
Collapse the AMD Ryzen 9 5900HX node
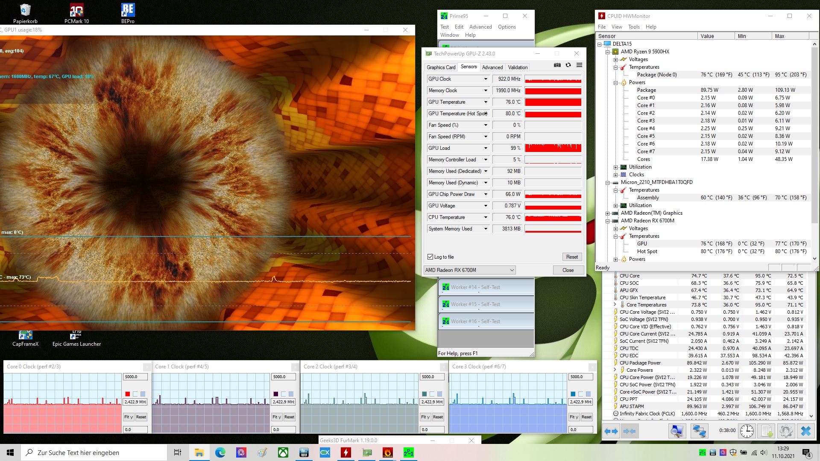coord(607,52)
